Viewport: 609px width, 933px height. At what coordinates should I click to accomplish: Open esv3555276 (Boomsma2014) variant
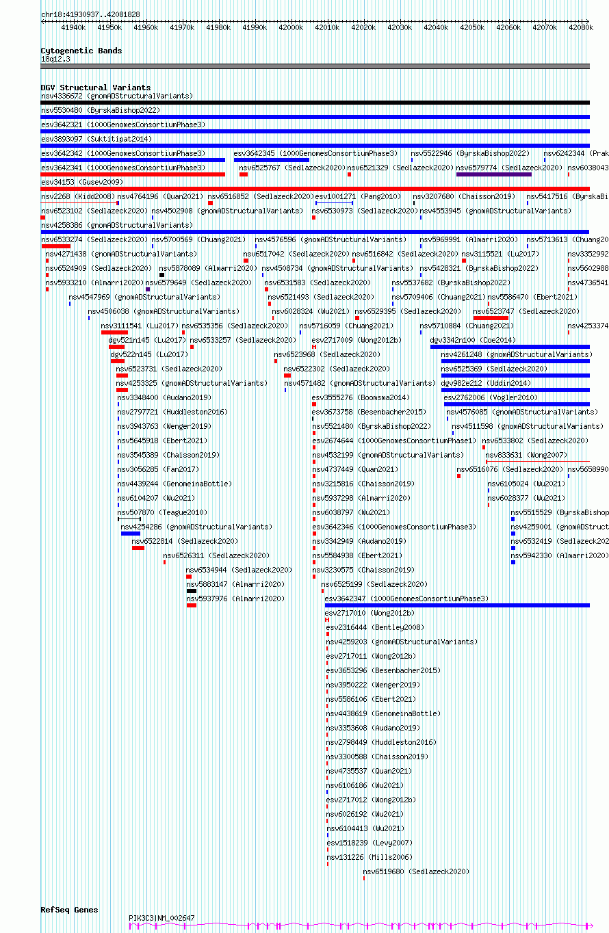pos(361,397)
